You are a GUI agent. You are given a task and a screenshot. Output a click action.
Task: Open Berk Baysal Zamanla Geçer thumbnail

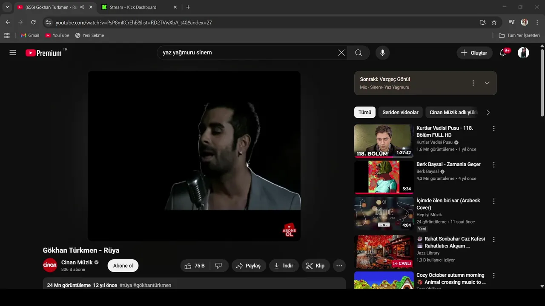(384, 177)
